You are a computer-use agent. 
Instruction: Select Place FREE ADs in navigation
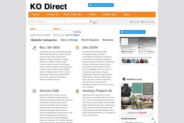point(73,14)
